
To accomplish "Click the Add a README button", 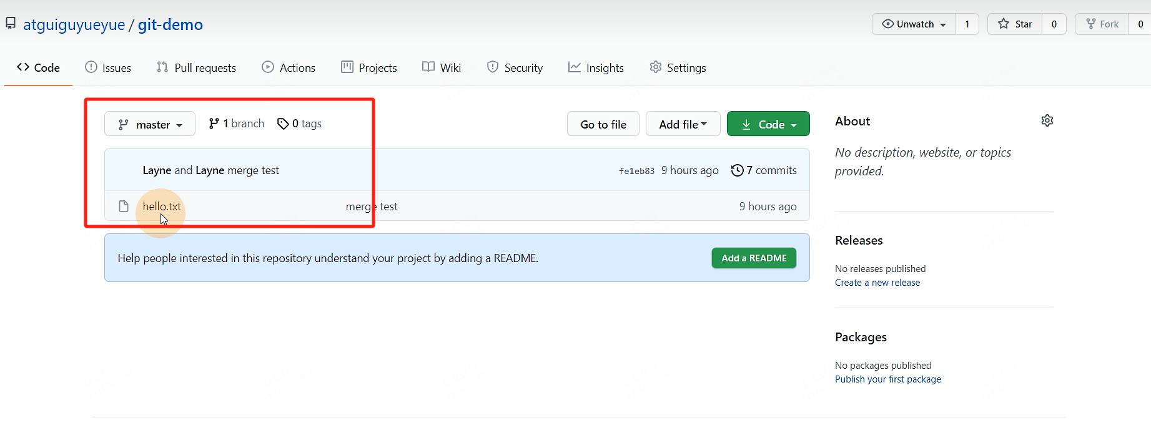I will coord(754,258).
